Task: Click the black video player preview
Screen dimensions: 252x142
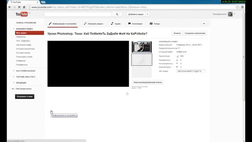Action: pos(88,64)
